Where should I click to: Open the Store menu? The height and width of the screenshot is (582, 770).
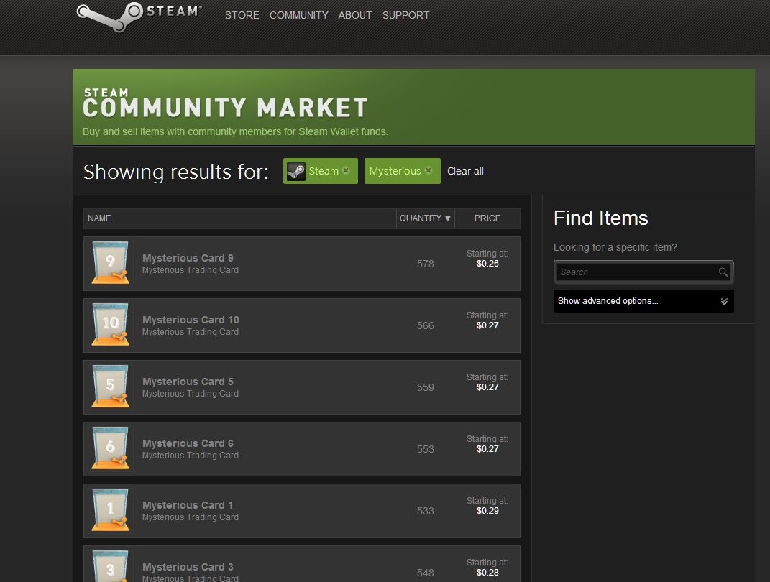click(242, 15)
